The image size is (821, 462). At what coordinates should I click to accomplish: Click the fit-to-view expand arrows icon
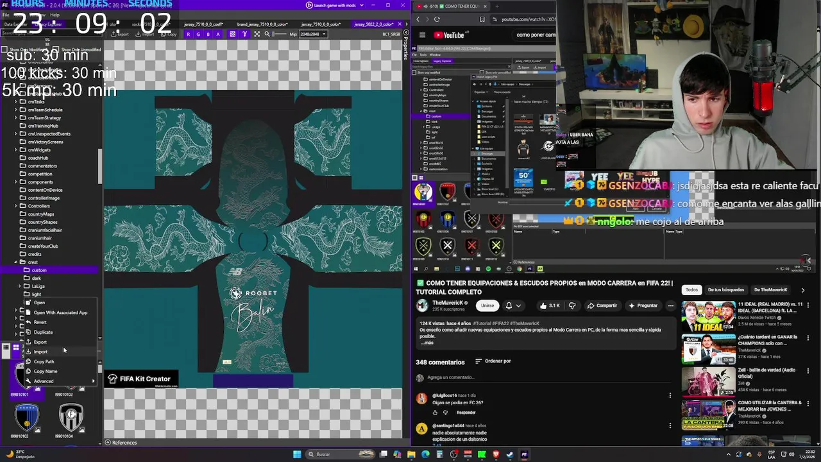tap(257, 34)
